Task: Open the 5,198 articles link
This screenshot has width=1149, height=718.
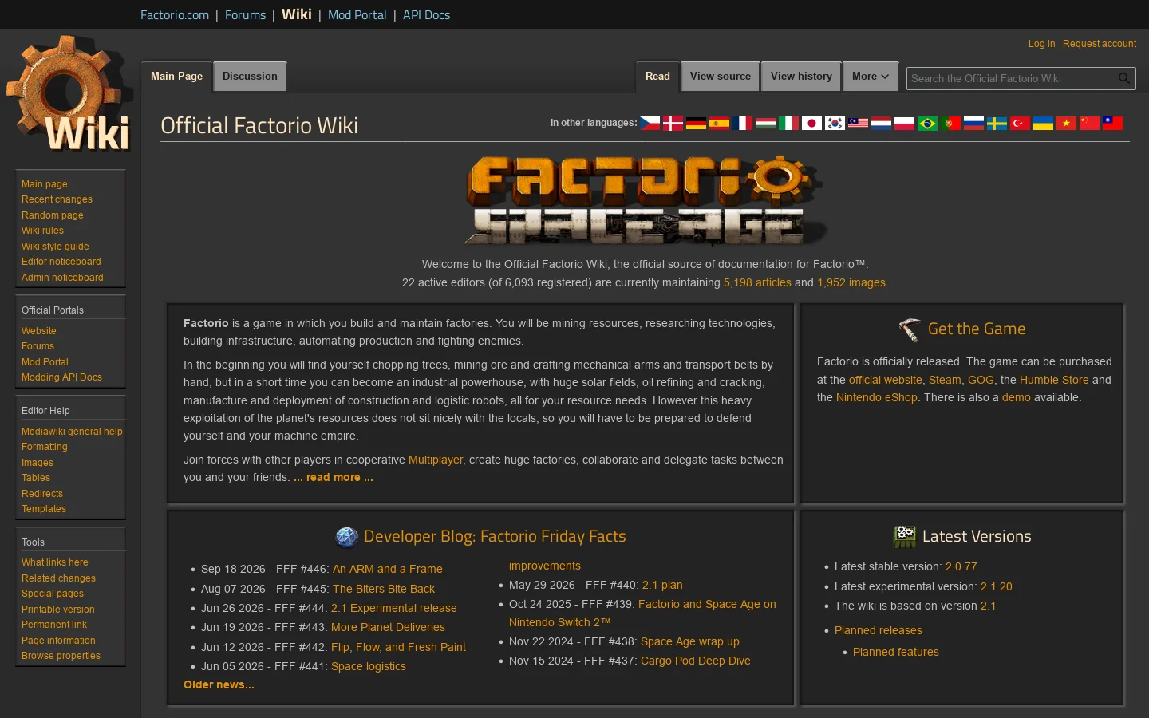Action: (x=757, y=282)
